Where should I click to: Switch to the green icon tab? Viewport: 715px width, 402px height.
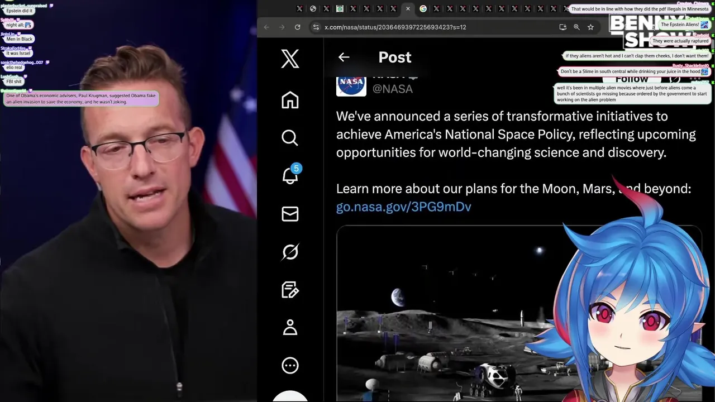coord(340,8)
